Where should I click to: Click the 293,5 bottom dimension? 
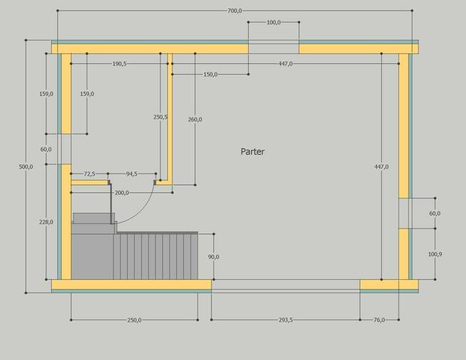click(285, 320)
